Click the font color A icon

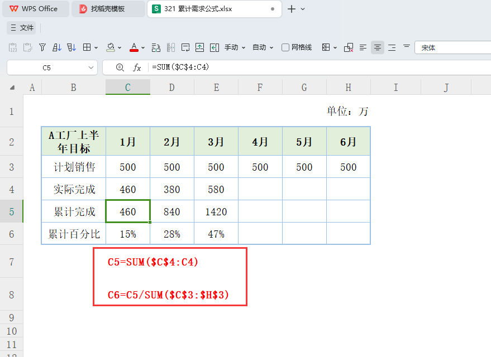click(x=134, y=47)
